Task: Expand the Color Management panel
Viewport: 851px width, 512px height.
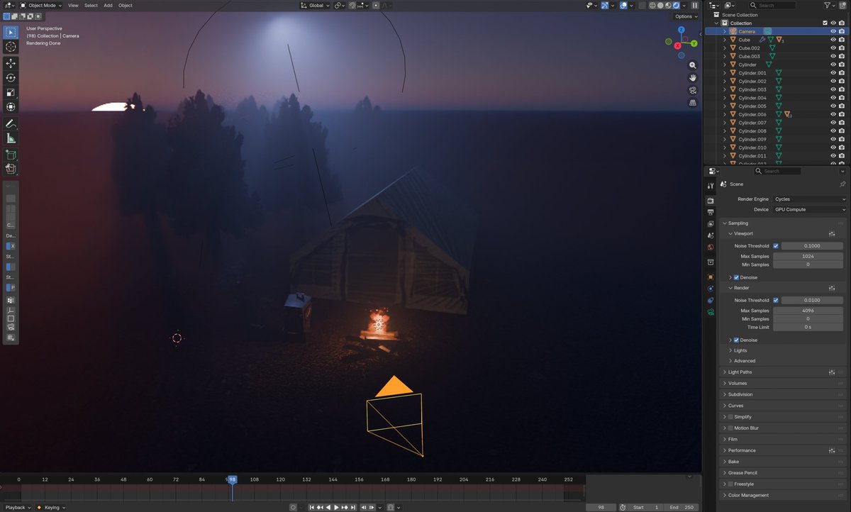Action: (x=748, y=496)
